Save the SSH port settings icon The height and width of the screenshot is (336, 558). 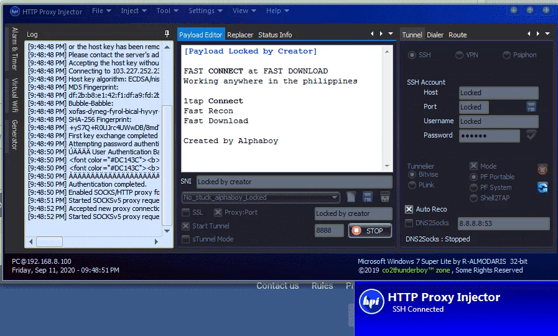[531, 107]
